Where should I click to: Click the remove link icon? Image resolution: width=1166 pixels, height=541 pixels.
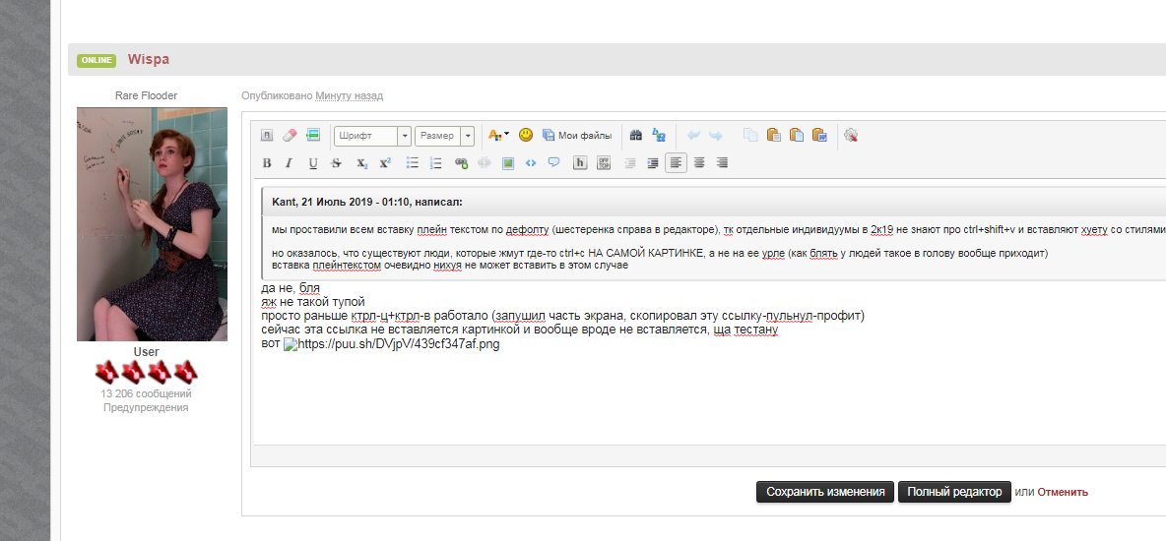point(485,162)
